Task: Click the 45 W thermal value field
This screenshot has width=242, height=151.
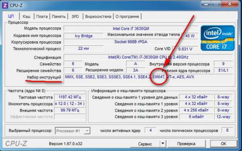Action: pos(190,36)
